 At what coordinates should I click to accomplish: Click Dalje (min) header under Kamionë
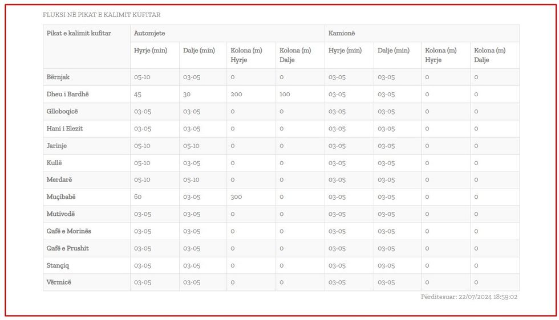pyautogui.click(x=394, y=51)
